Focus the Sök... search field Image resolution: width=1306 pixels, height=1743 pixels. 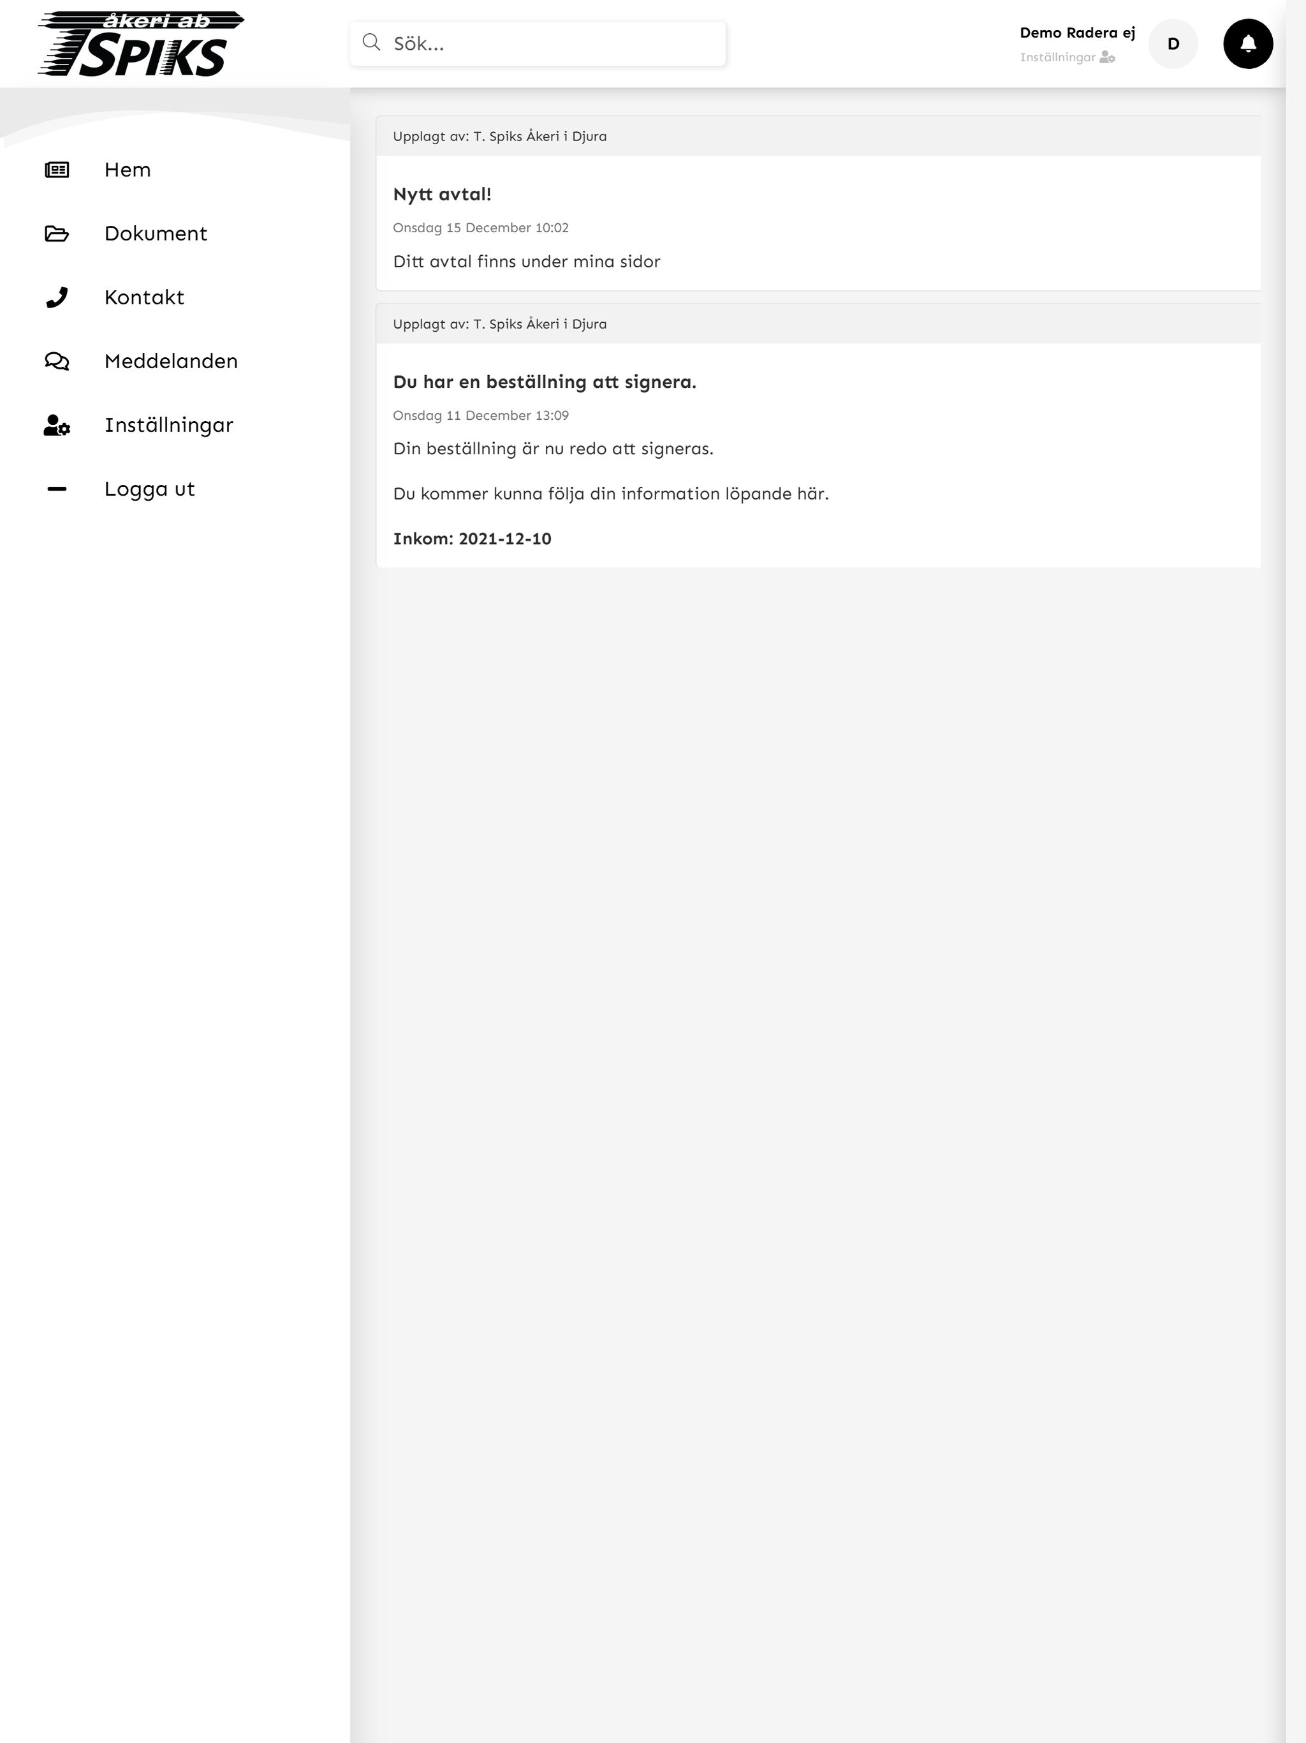[x=538, y=44]
